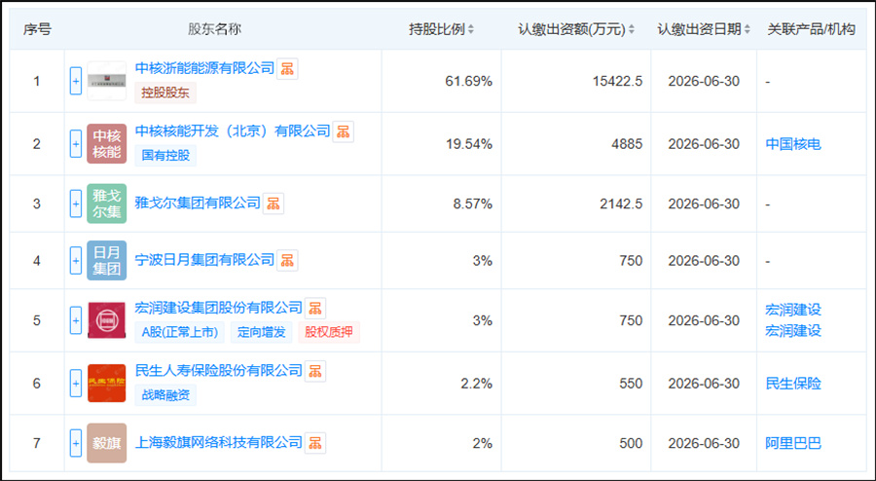The height and width of the screenshot is (481, 876).
Task: Select the 2142.5 contribution amount
Action: 621,203
